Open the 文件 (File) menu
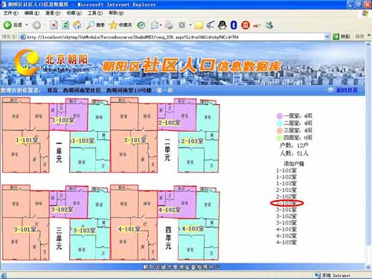The height and width of the screenshot is (279, 372). (10, 13)
